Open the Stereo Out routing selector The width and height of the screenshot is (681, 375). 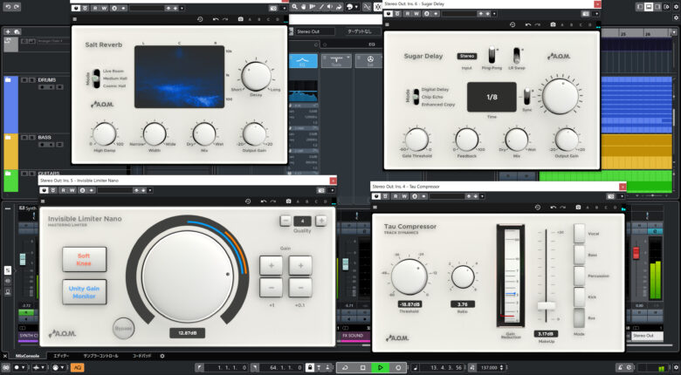click(x=315, y=31)
